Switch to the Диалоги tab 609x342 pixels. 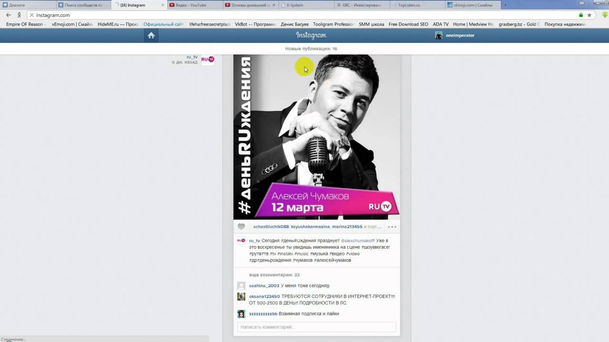[29, 5]
